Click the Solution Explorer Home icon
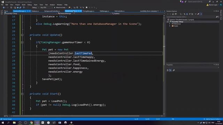Image resolution: width=223 pixels, height=125 pixels. click(173, 14)
